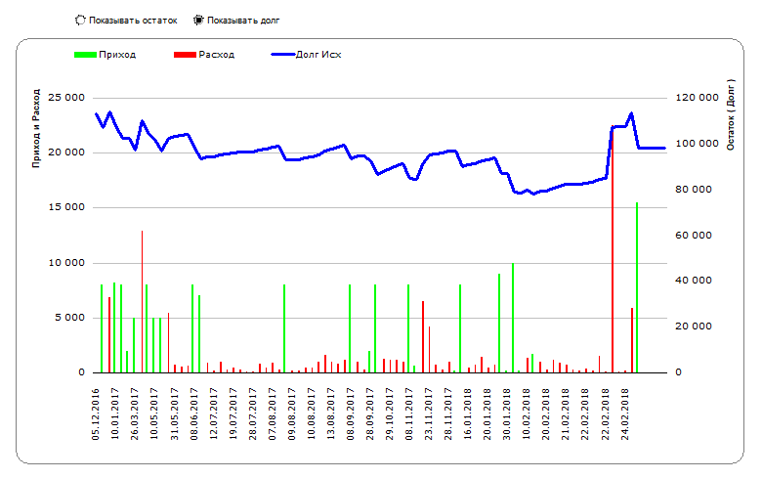The image size is (762, 479).
Task: Click the x-axis date label 16.01.2018
Action: pos(468,414)
